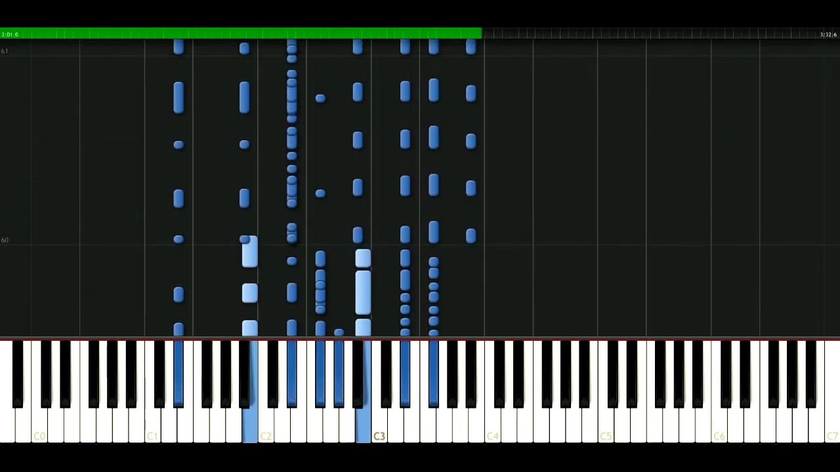Play the white key labeled C3
Screen dimensions: 840x472
click(379, 426)
